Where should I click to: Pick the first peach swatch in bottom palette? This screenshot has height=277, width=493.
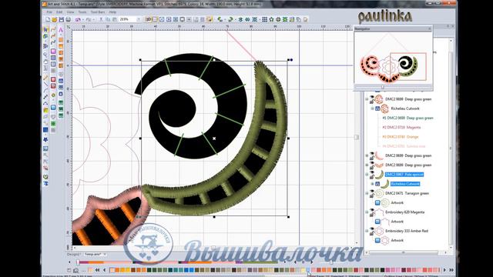(x=112, y=270)
